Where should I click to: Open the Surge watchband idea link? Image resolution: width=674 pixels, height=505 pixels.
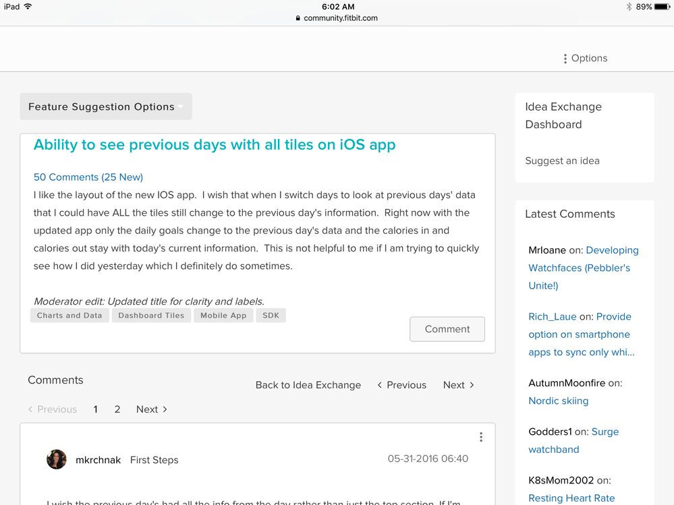click(573, 440)
